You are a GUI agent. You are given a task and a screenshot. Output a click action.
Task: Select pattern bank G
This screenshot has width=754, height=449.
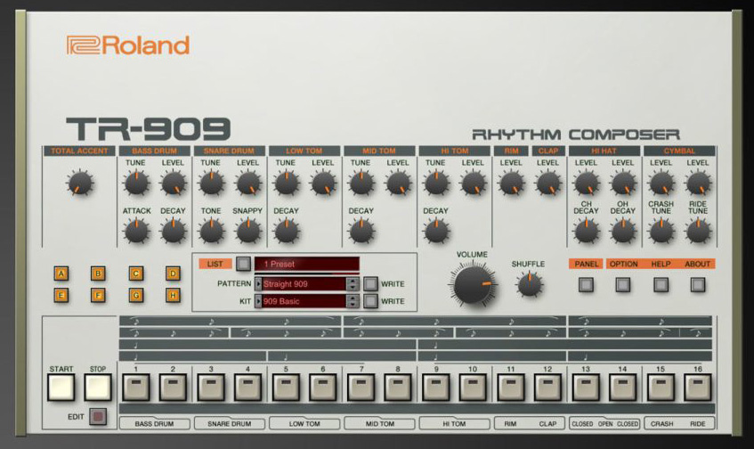(136, 295)
